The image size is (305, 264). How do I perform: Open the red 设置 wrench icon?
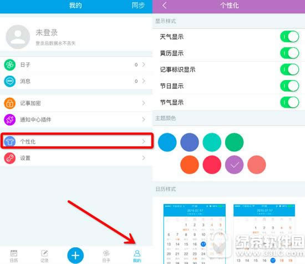pos(10,158)
